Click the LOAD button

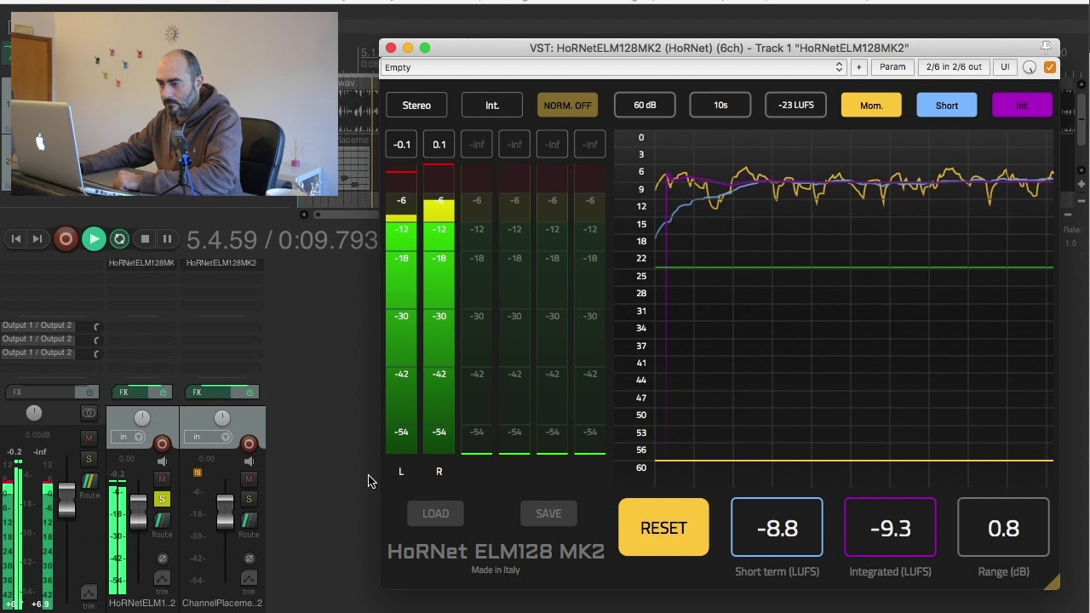click(x=435, y=513)
